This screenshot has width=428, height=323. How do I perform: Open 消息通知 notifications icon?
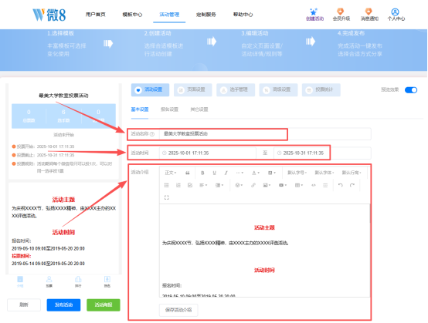[369, 12]
